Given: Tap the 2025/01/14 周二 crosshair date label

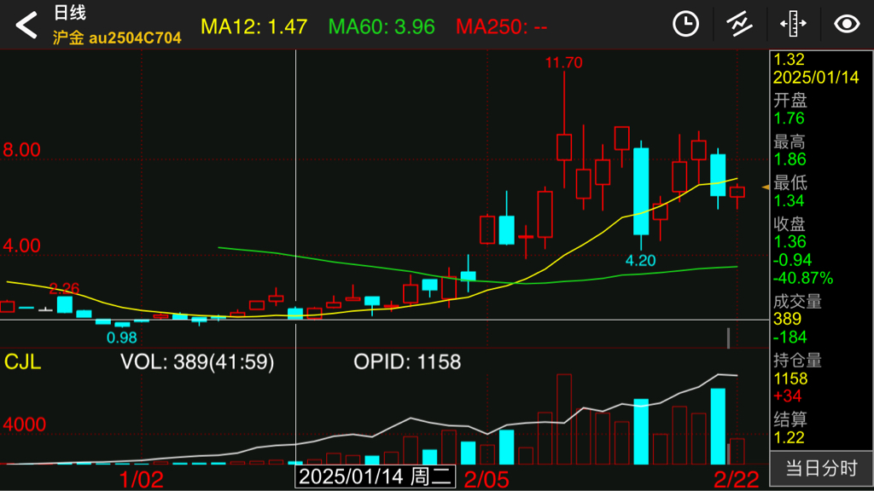Looking at the screenshot, I should click(x=375, y=477).
